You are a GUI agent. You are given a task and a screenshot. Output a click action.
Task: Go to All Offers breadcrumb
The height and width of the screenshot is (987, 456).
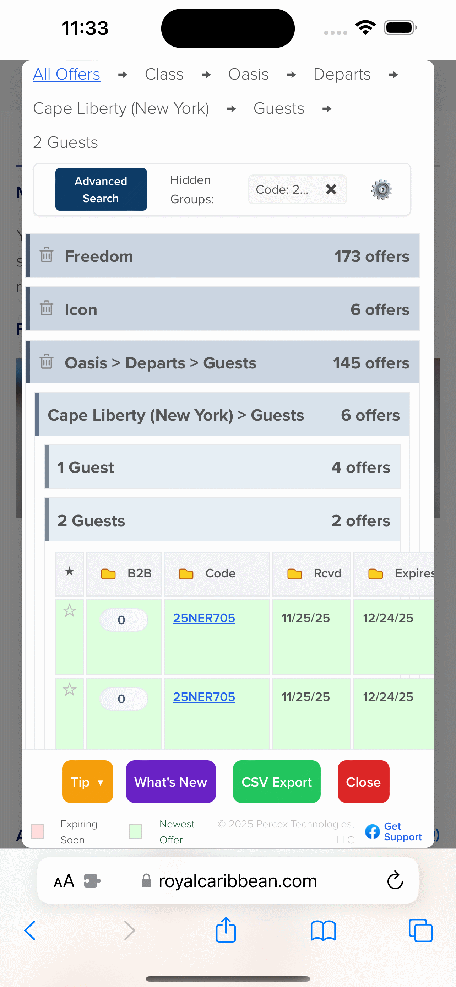click(67, 74)
